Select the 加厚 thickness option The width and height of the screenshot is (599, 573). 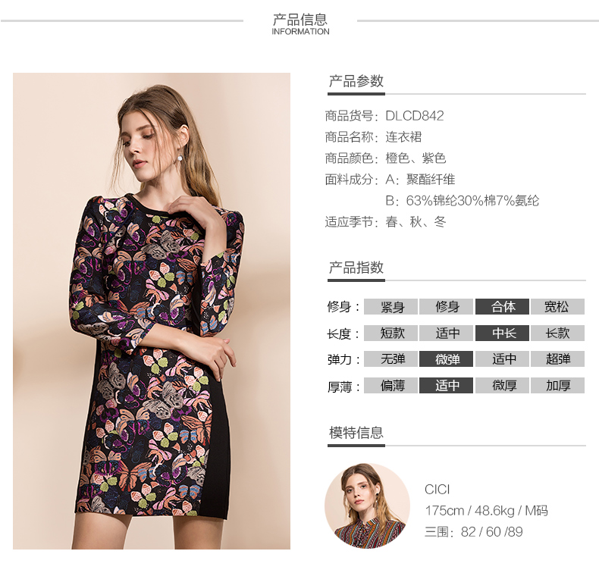[557, 385]
